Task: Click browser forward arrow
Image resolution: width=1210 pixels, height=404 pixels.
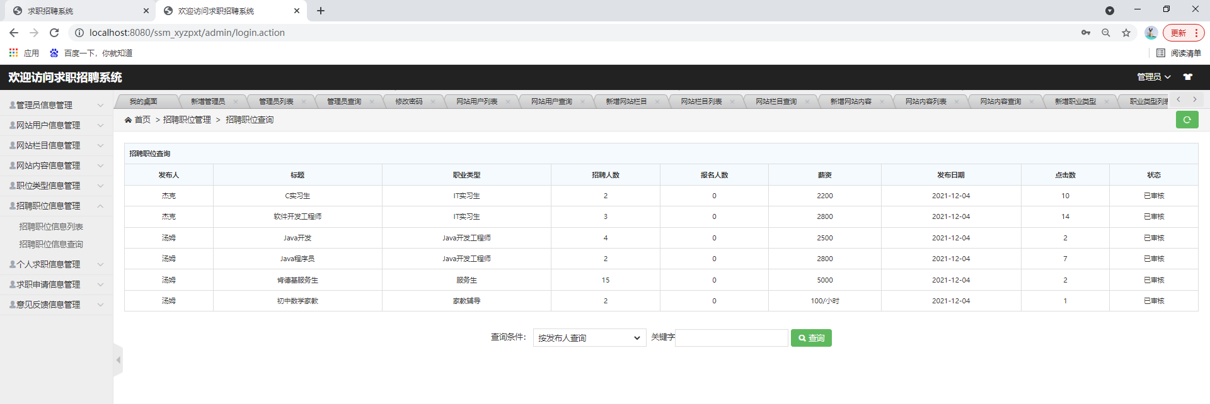Action: click(x=34, y=33)
